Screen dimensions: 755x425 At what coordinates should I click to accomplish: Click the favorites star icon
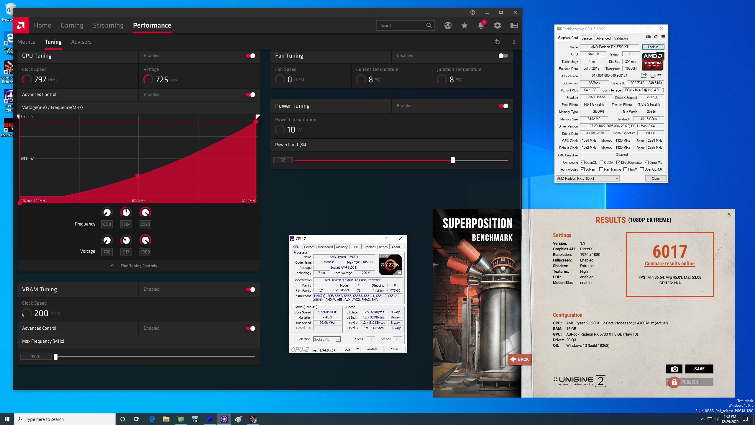coord(464,26)
